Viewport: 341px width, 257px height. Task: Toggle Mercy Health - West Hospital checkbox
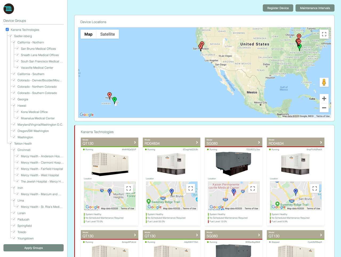pos(18,175)
